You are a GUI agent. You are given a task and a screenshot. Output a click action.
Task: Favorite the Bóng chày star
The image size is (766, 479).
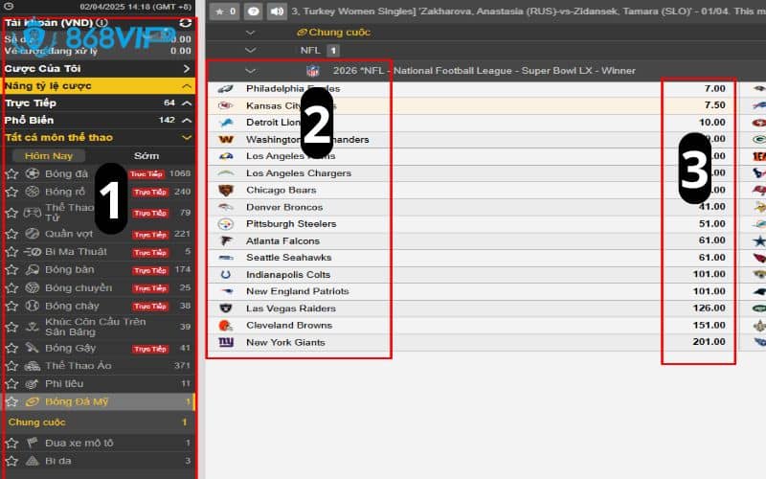point(11,306)
